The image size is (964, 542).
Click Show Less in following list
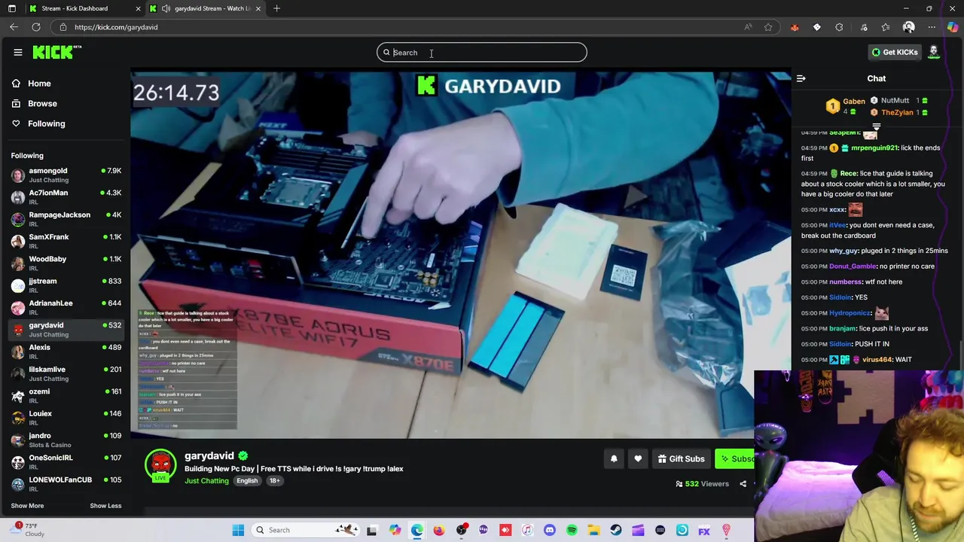[105, 506]
